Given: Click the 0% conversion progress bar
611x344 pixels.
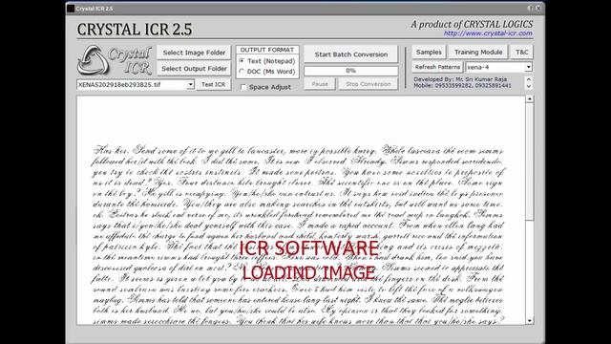Looking at the screenshot, I should click(350, 71).
